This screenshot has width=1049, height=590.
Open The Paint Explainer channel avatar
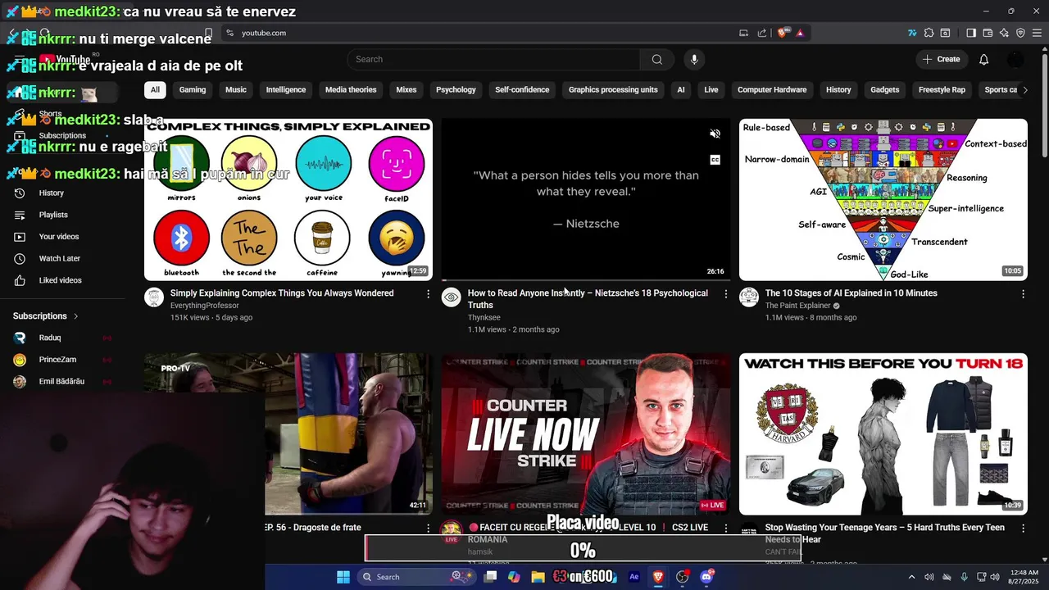[749, 297]
